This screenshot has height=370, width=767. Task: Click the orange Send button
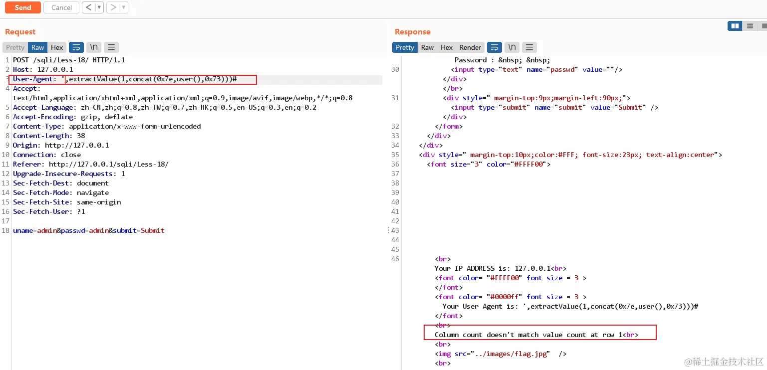23,7
